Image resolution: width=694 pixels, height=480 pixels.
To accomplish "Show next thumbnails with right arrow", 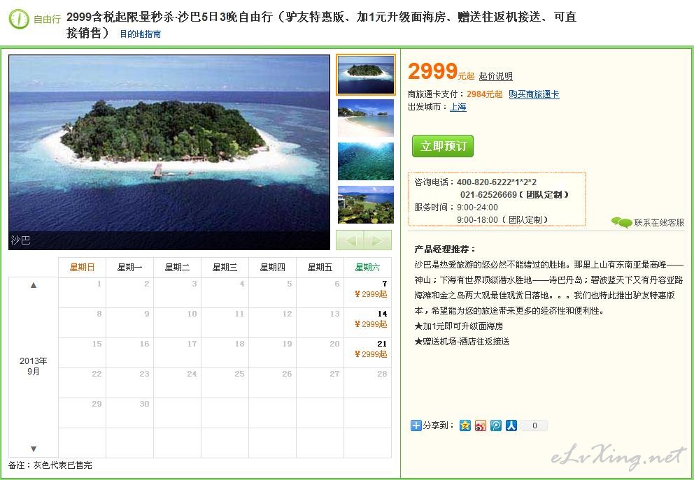I will pyautogui.click(x=378, y=240).
